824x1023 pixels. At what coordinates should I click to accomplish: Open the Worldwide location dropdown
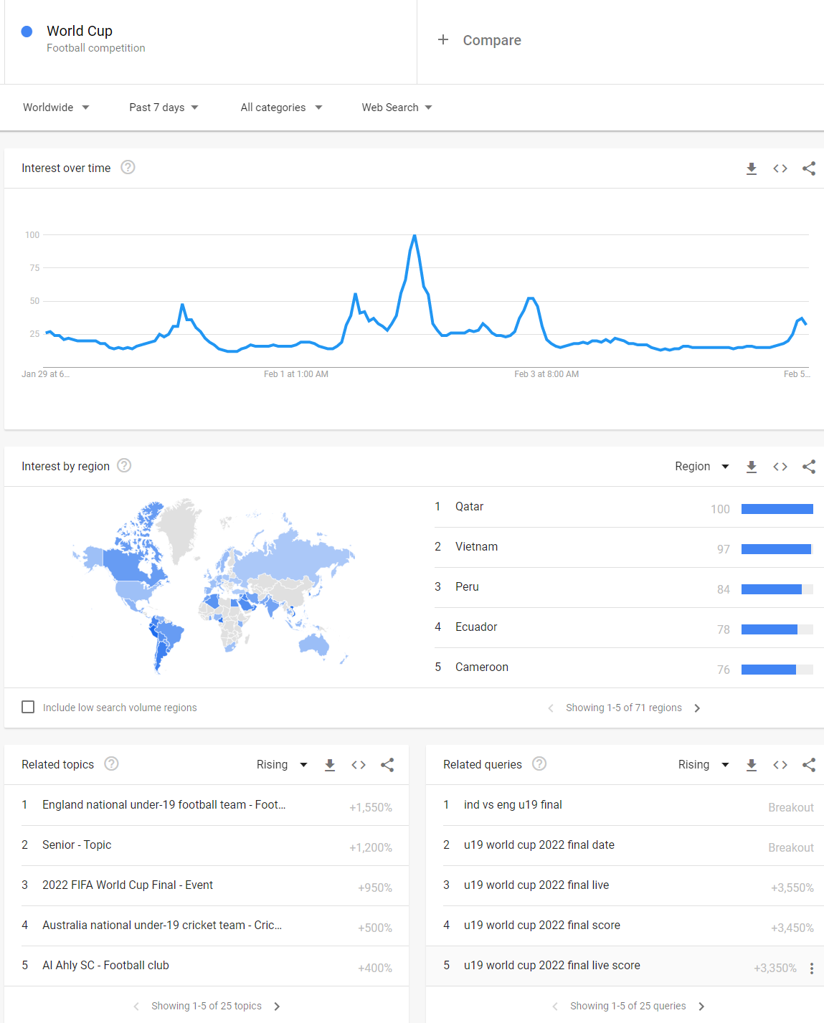tap(56, 108)
